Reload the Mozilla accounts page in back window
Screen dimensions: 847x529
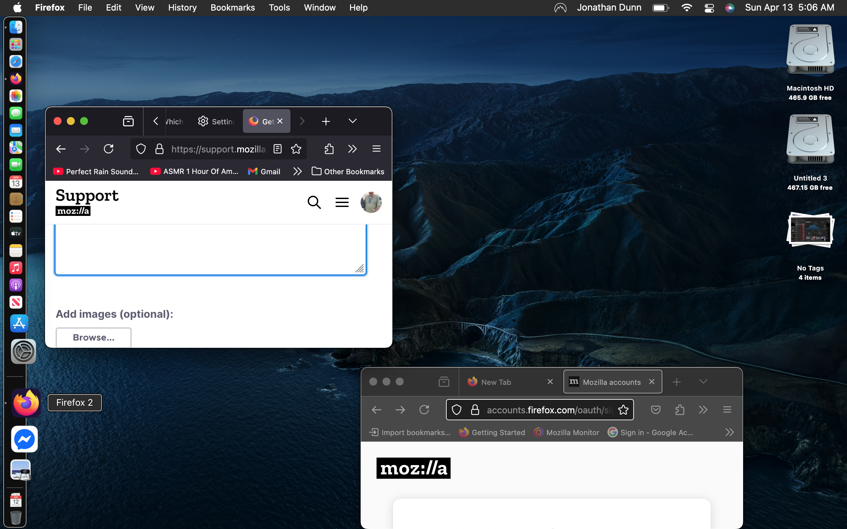424,410
